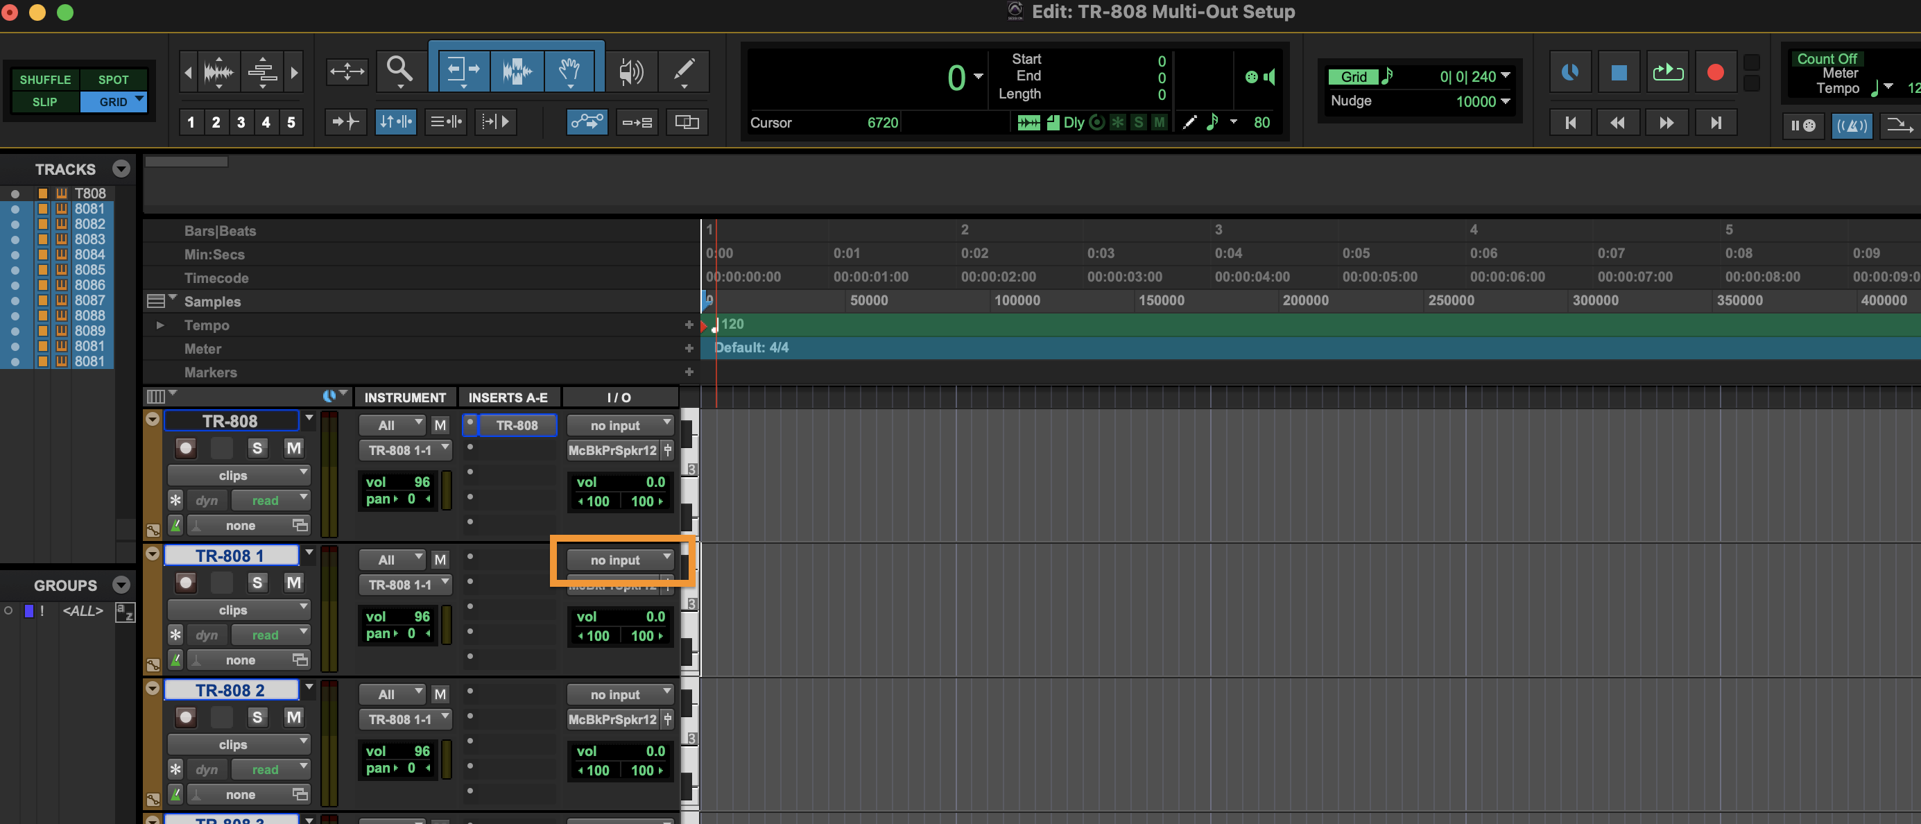
Task: Select the Selector waveform tool
Action: tap(517, 71)
